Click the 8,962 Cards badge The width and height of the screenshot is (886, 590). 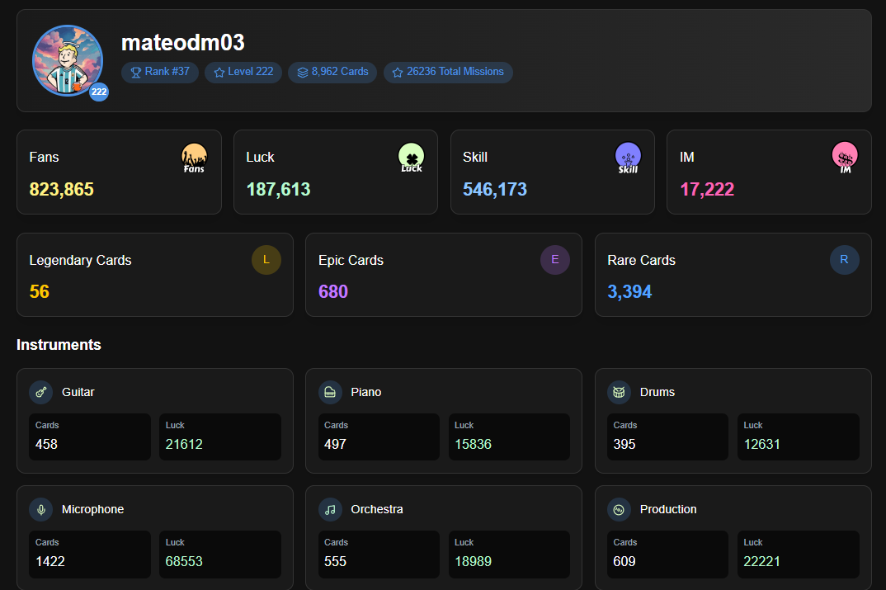[x=332, y=72]
